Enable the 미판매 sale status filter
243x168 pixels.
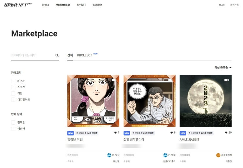coord(13,129)
